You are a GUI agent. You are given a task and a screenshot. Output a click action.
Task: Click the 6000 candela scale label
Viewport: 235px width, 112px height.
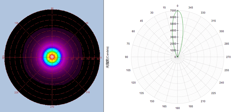click(173, 17)
